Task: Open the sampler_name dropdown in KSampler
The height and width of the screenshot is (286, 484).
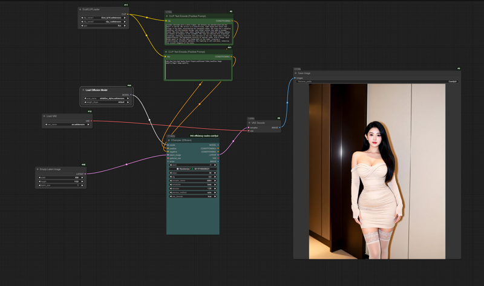Action: 192,181
